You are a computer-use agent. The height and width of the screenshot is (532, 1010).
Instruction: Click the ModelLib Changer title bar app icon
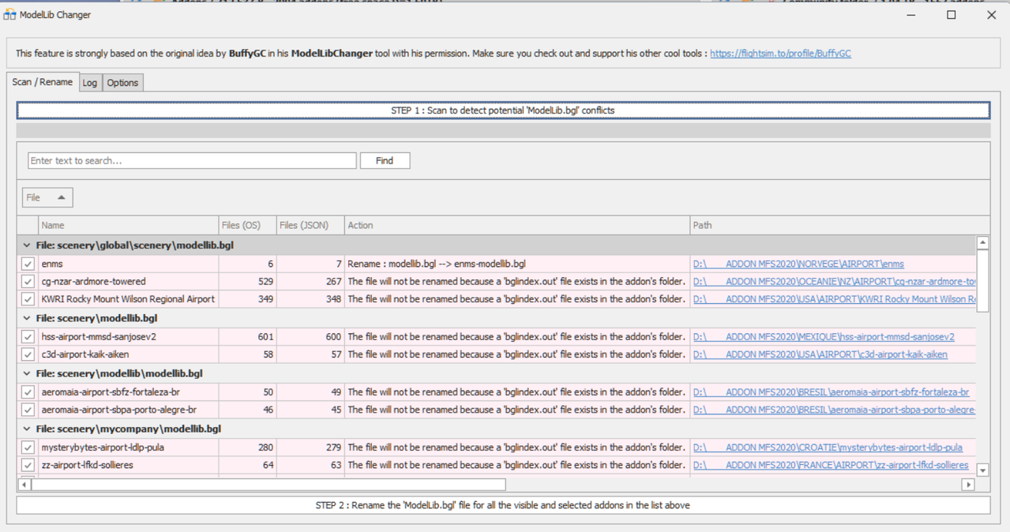point(9,14)
